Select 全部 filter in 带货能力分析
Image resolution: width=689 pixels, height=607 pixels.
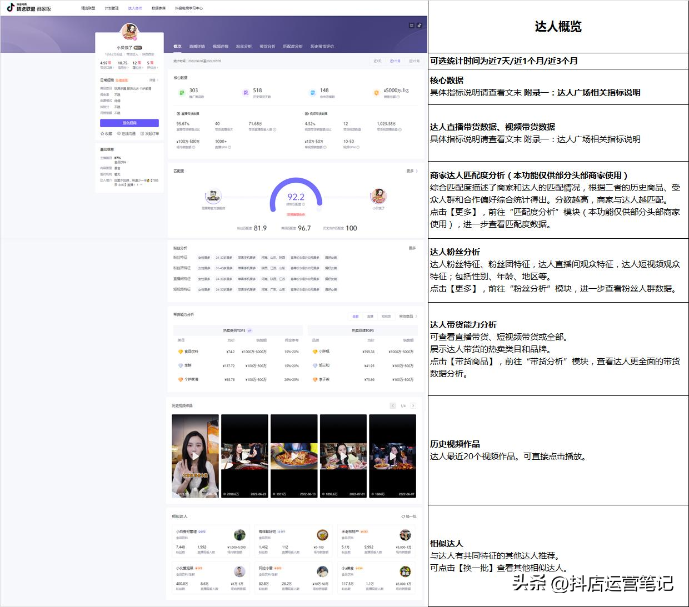(x=356, y=316)
